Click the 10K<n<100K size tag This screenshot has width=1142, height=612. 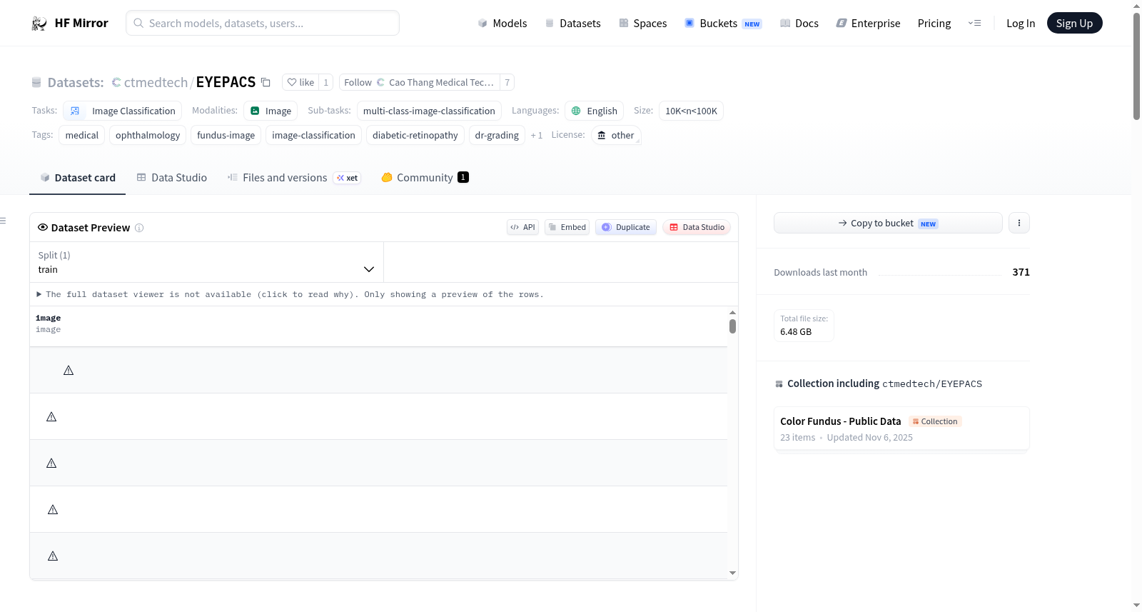[691, 111]
